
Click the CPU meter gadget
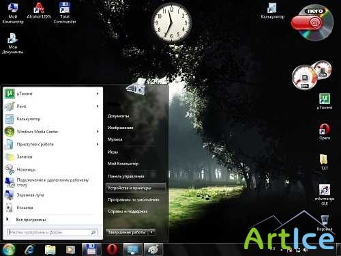(305, 77)
